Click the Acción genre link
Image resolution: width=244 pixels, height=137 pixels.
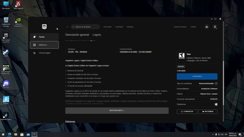(71, 52)
